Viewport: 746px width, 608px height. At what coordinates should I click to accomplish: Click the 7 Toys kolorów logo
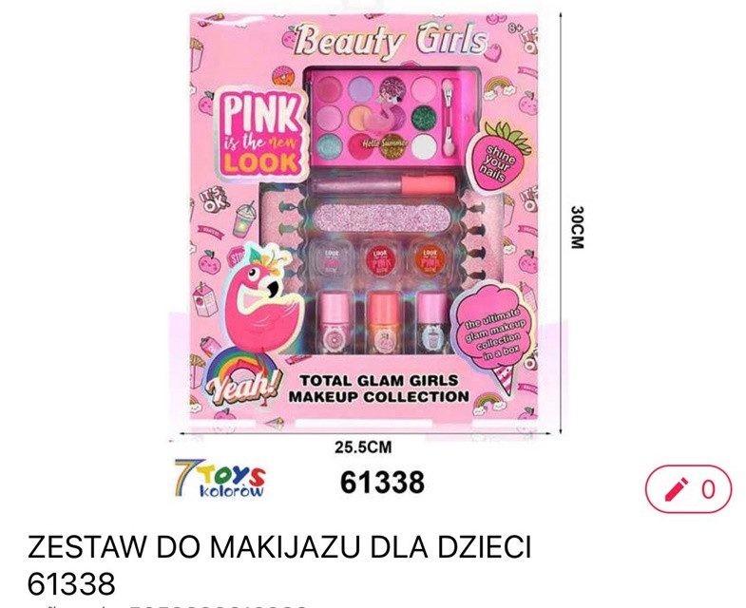(220, 478)
